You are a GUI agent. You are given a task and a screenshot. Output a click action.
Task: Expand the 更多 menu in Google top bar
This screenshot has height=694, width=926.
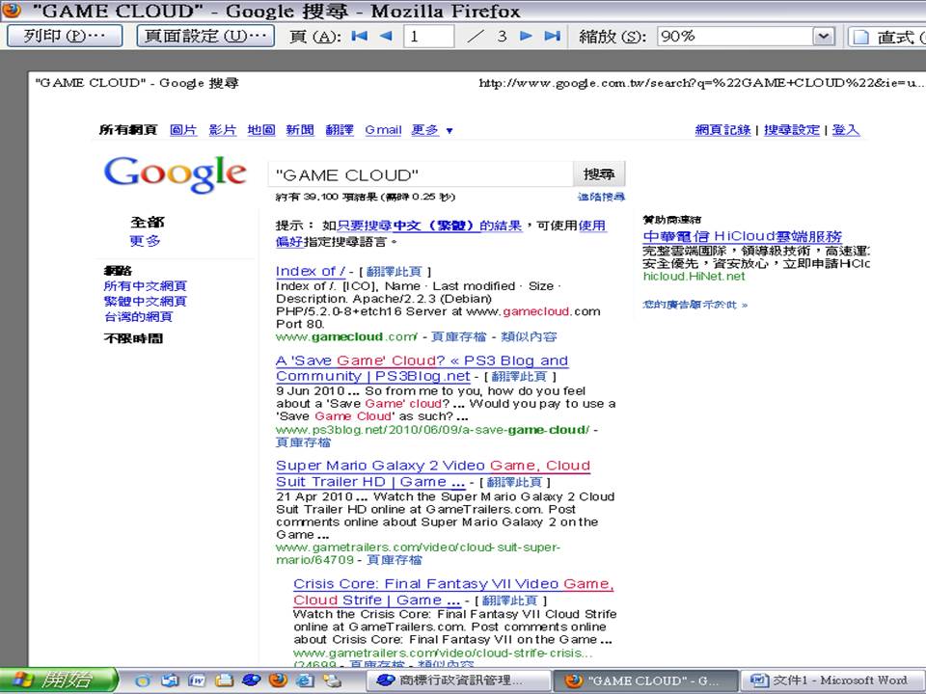(x=432, y=130)
